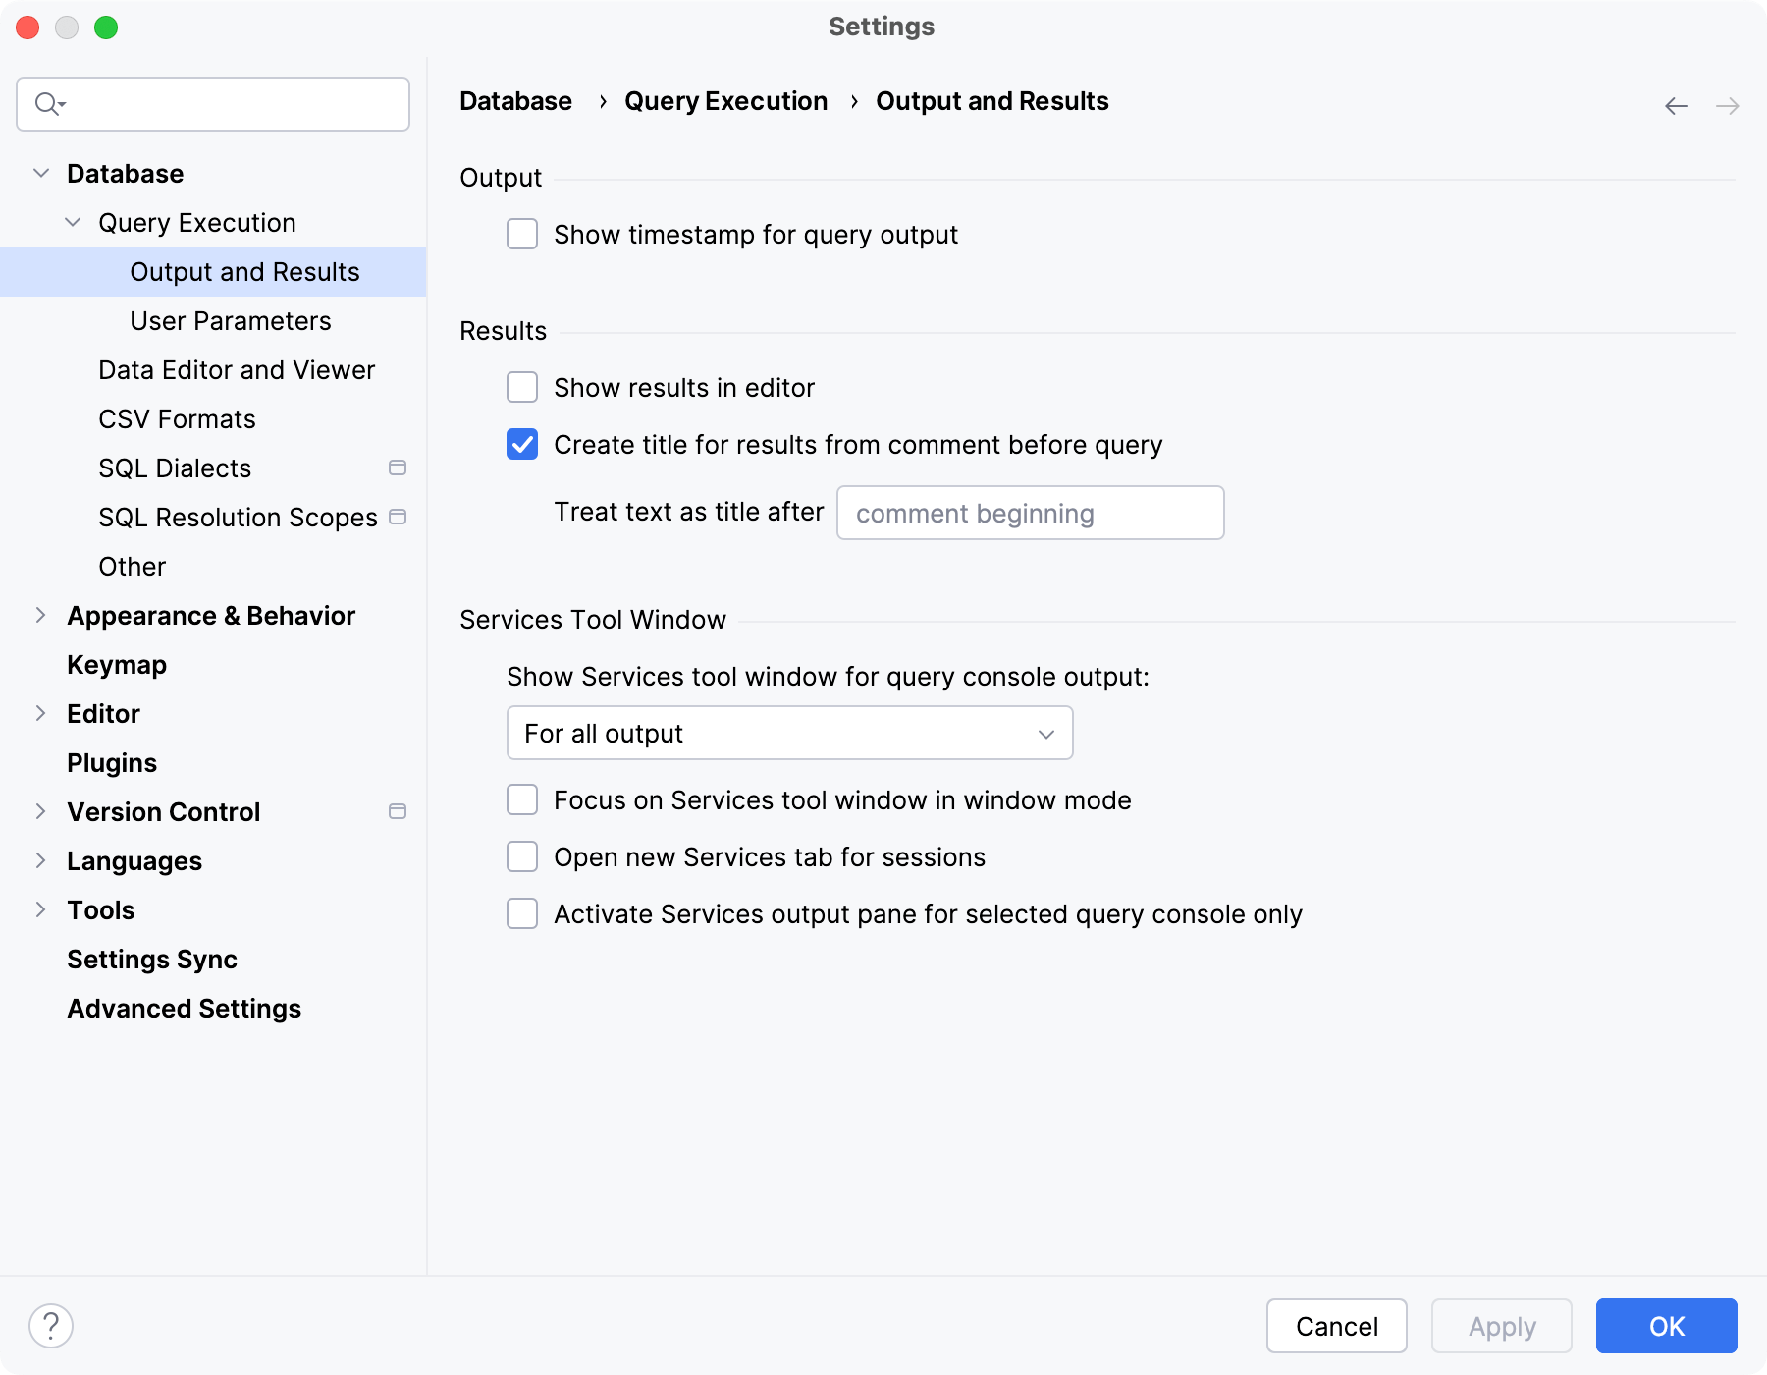Click the Database breadcrumb link
This screenshot has height=1375, width=1767.
(515, 100)
